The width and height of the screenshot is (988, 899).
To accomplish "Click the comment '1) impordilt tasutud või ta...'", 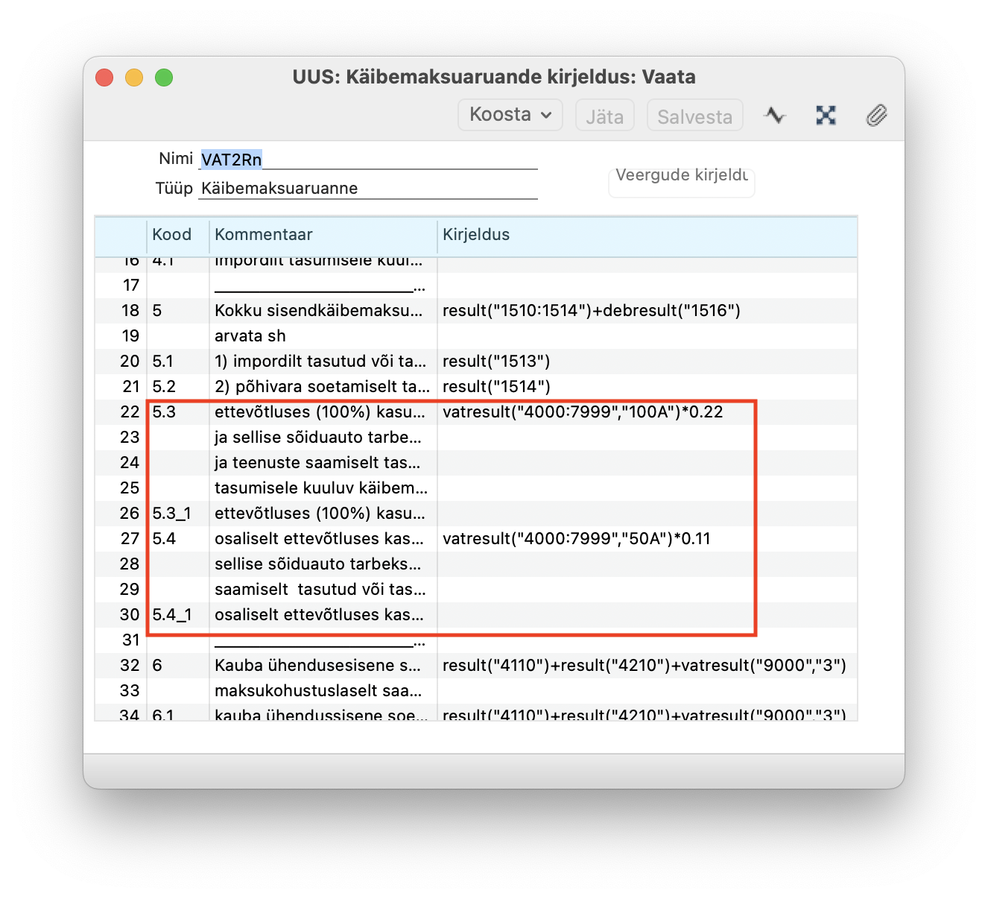I will 320,362.
